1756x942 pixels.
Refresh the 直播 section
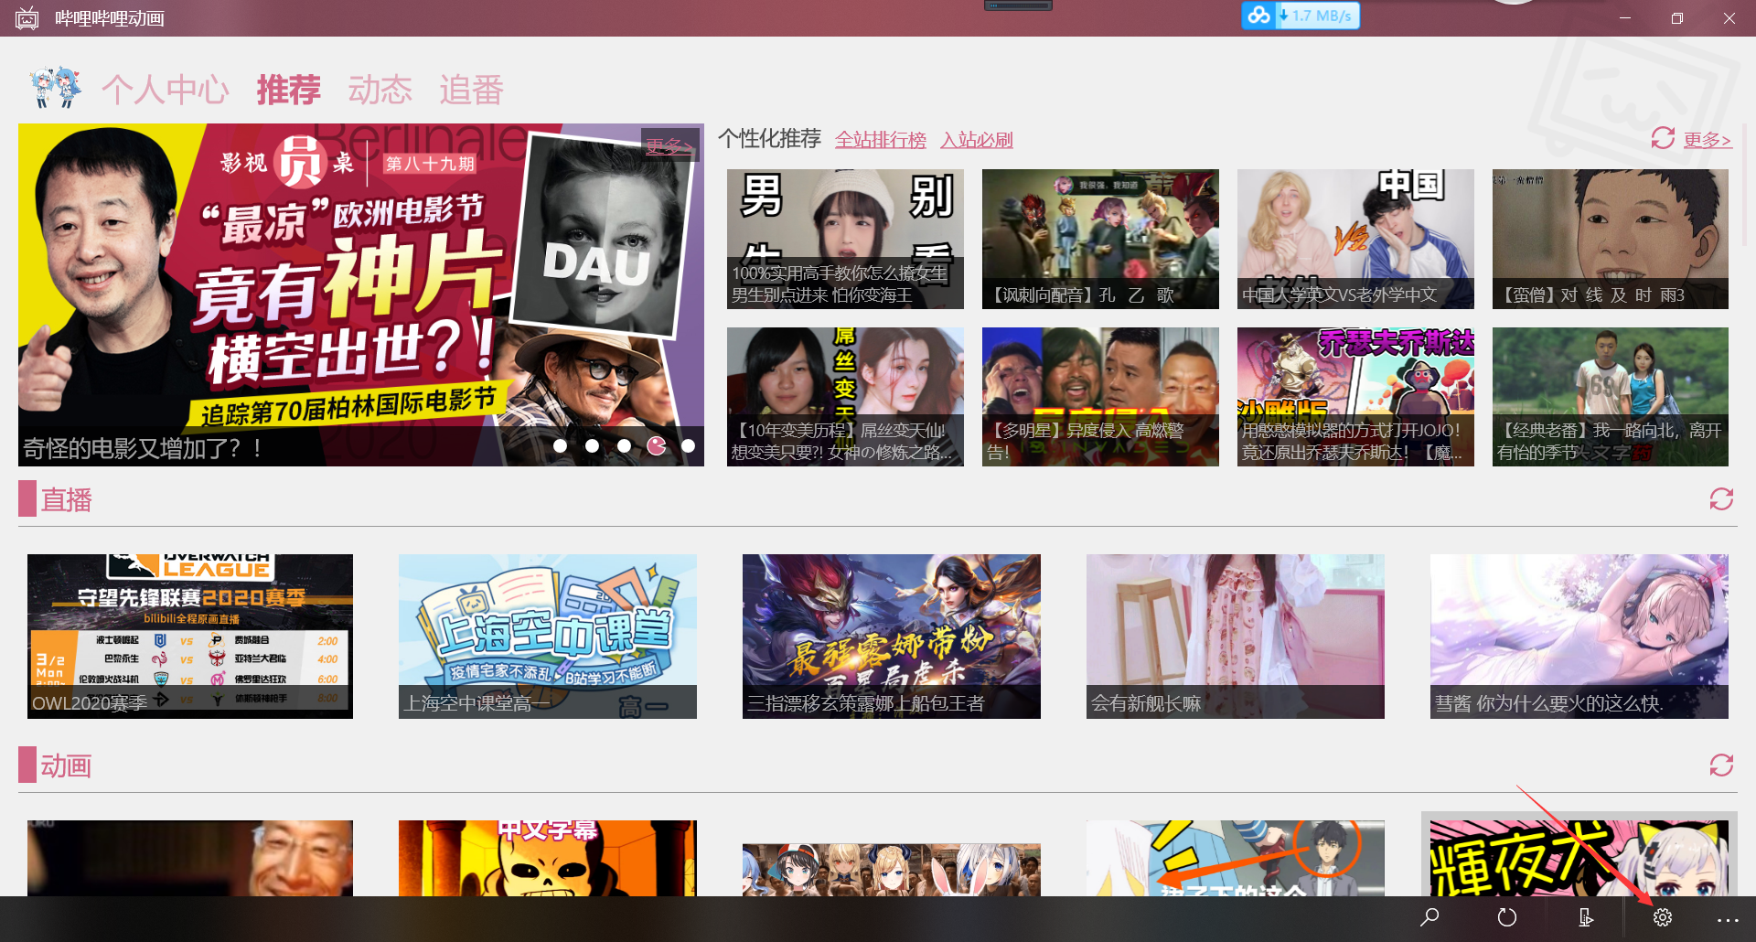(1721, 499)
